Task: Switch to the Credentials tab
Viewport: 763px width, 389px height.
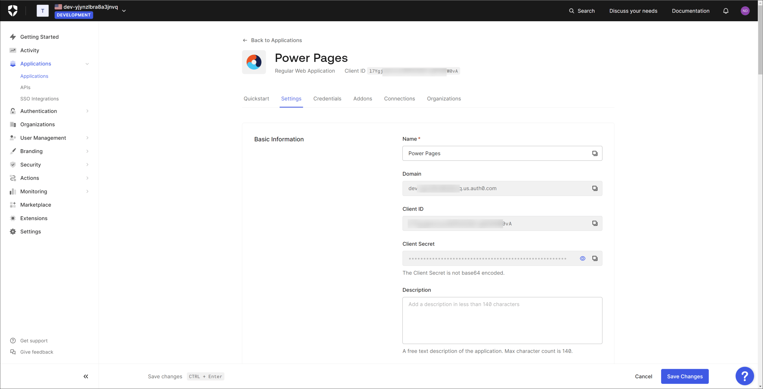Action: pos(327,98)
